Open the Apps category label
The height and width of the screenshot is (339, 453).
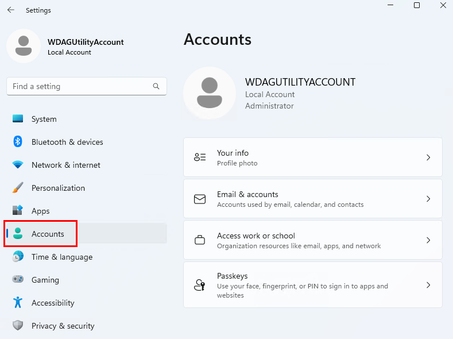pos(40,211)
